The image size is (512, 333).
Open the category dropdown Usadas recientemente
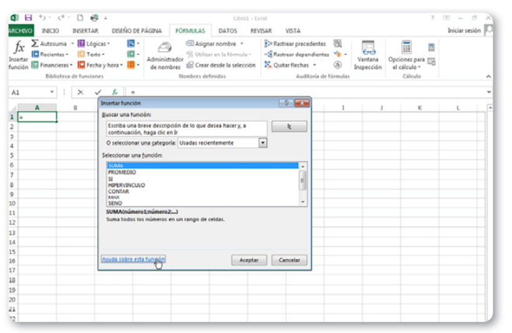tap(263, 143)
